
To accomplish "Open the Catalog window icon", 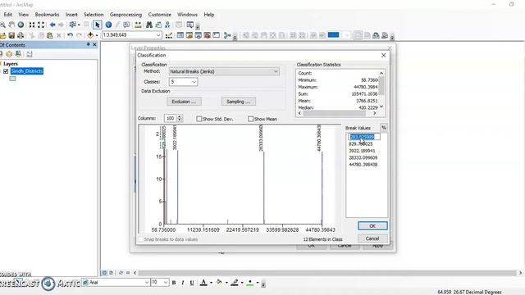I will 189,35.
